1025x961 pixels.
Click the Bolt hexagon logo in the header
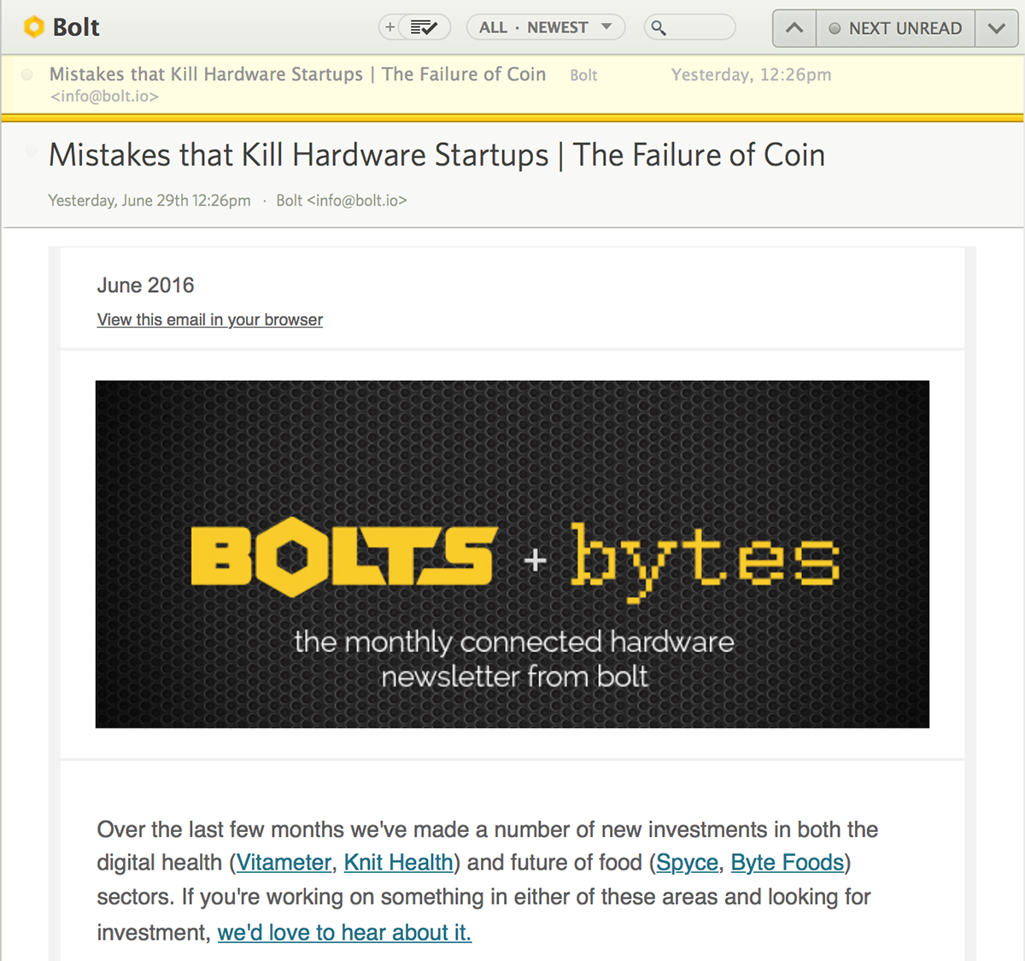(34, 26)
